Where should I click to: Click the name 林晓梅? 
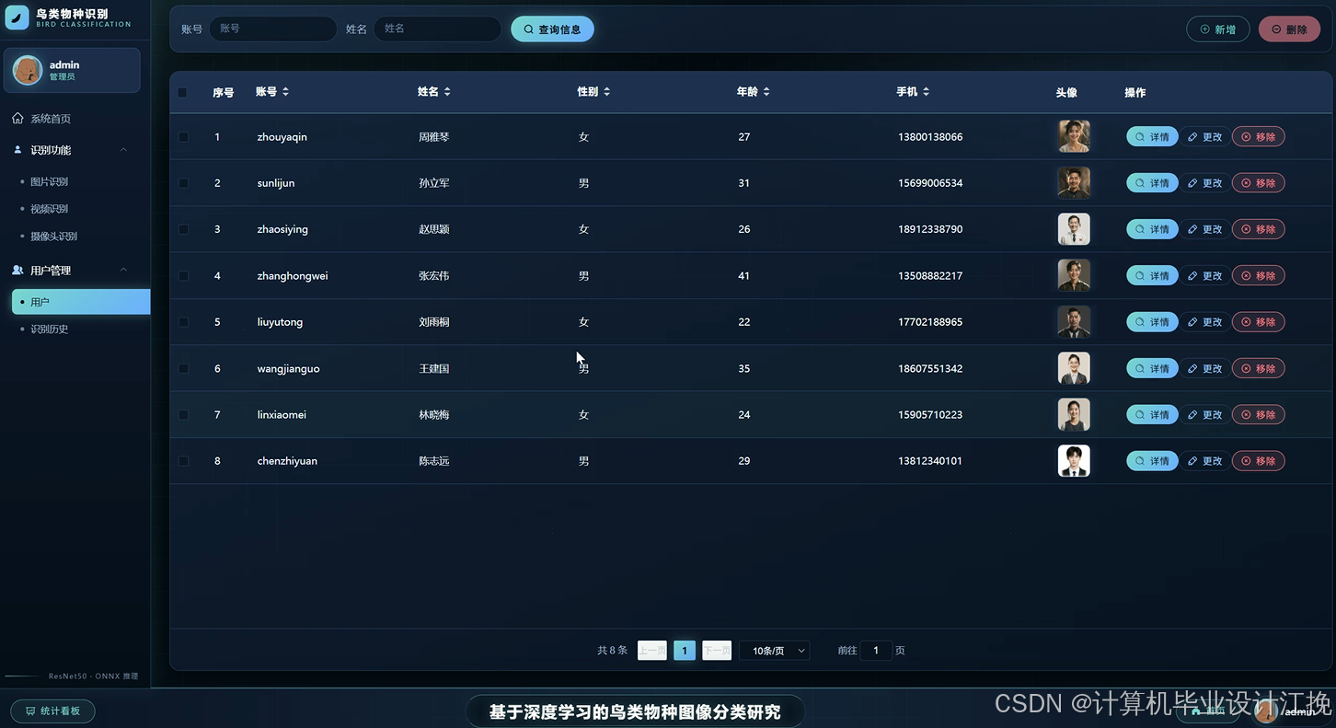pyautogui.click(x=434, y=415)
